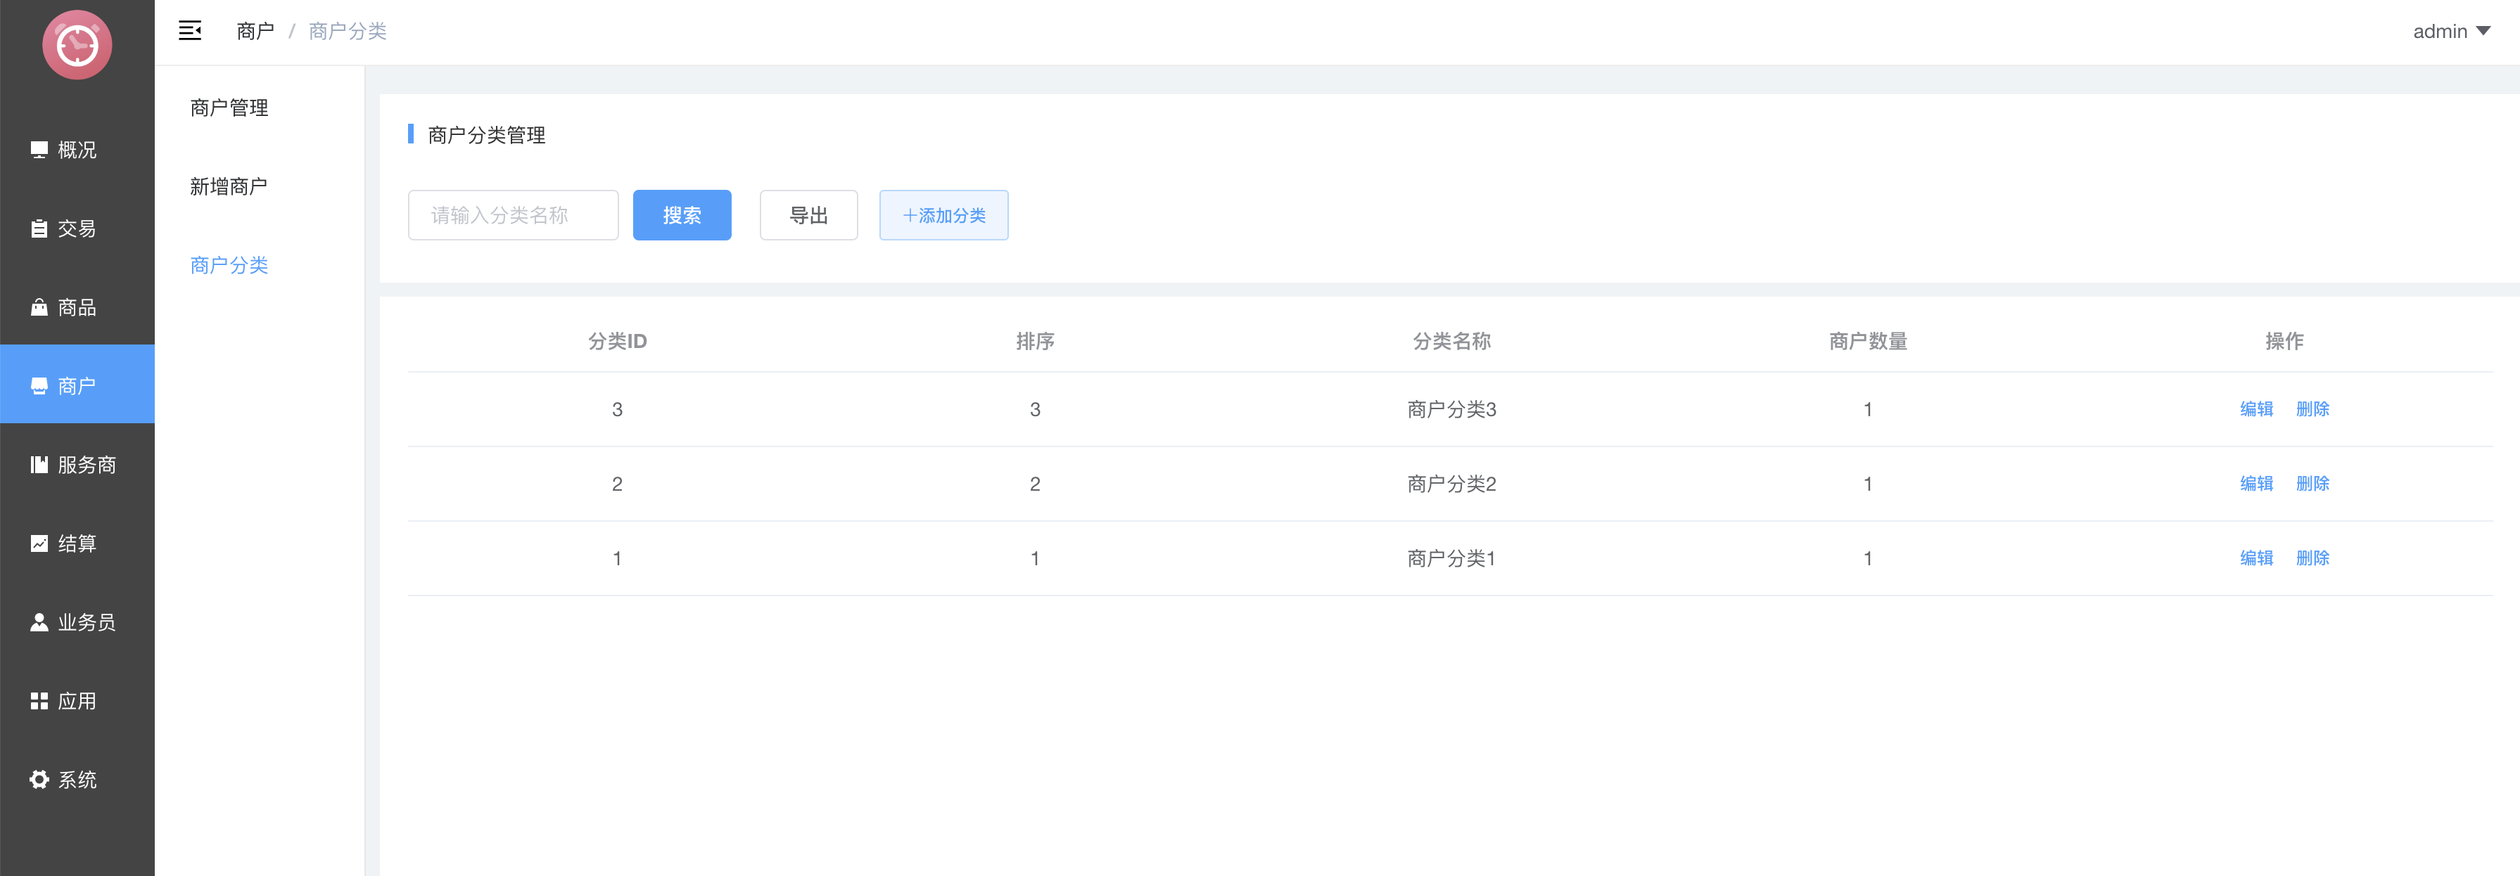The height and width of the screenshot is (876, 2520).
Task: Go to 新增商户 submenu item
Action: (229, 187)
